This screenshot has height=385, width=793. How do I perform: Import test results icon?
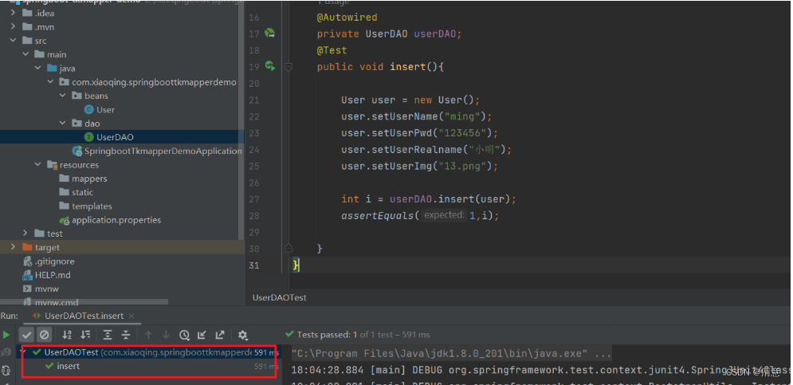point(202,335)
